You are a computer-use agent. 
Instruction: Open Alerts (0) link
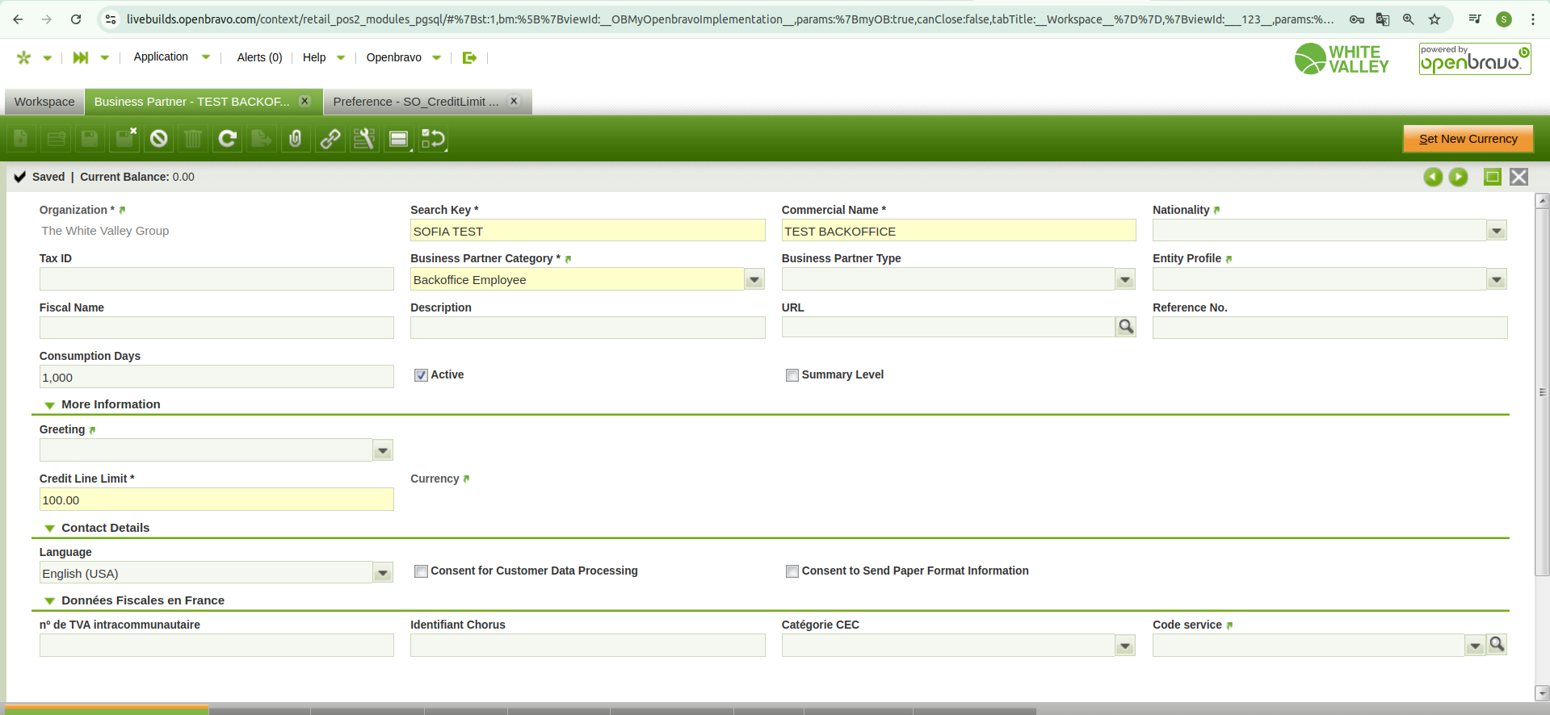(x=259, y=57)
